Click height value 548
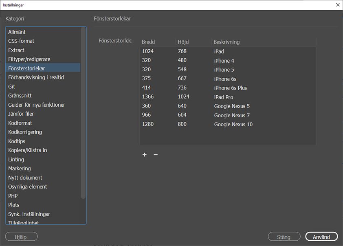Viewport: 343px width, 246px height. (182, 69)
